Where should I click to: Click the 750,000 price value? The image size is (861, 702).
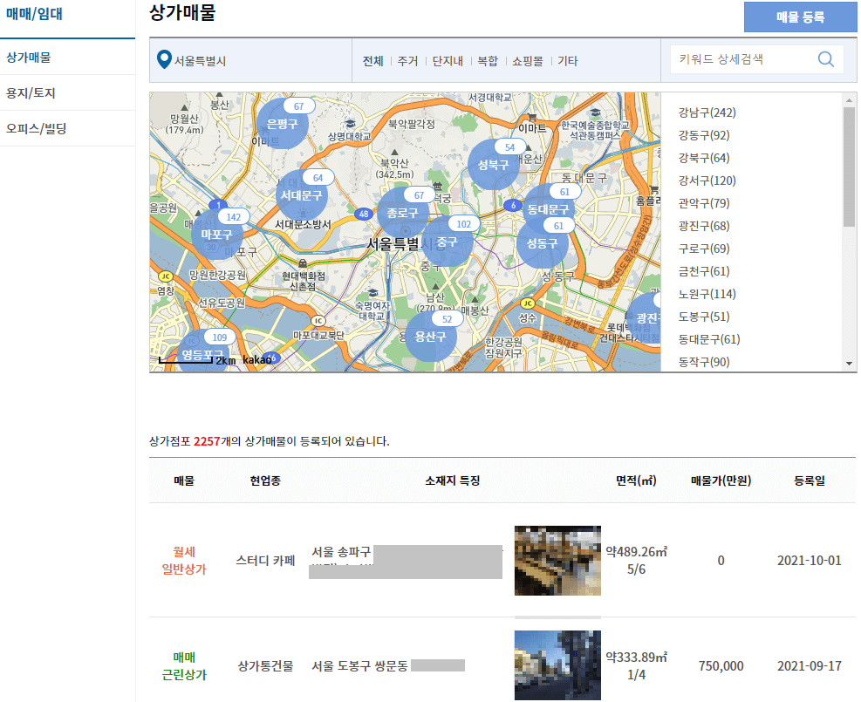click(721, 665)
